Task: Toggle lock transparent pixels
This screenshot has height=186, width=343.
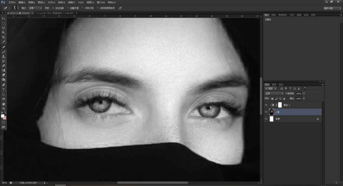Action: (x=272, y=99)
